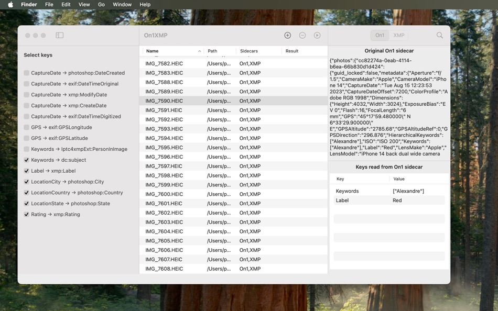Disable the Rating → xmp:Rating mapping

26,214
